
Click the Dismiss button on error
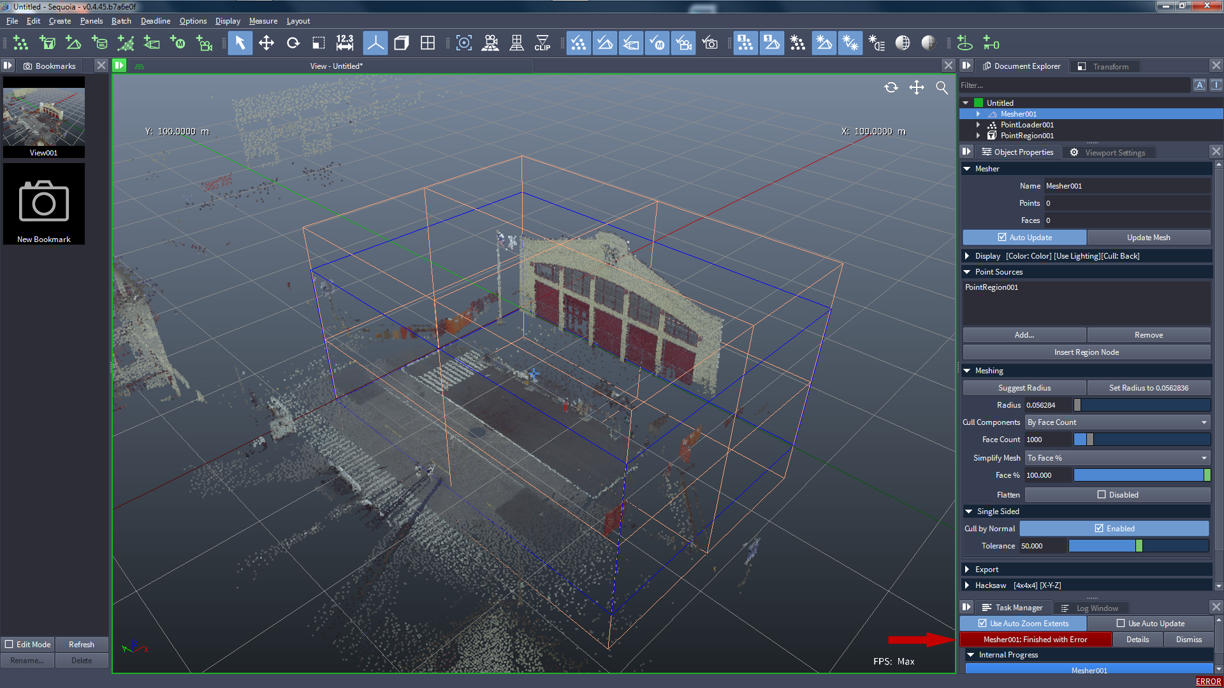[1189, 640]
